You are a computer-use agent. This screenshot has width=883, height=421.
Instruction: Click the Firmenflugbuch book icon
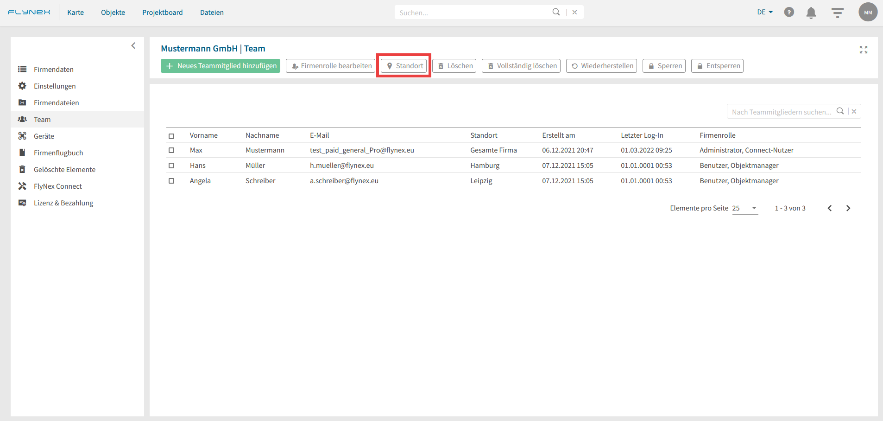coord(22,153)
